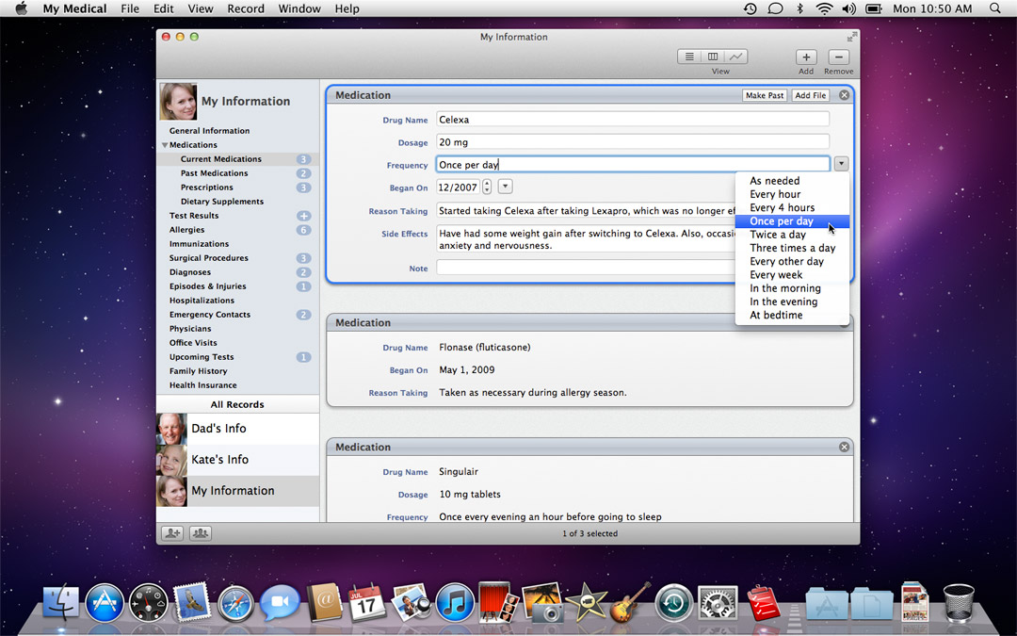
Task: Switch to the list view icon
Action: point(689,57)
